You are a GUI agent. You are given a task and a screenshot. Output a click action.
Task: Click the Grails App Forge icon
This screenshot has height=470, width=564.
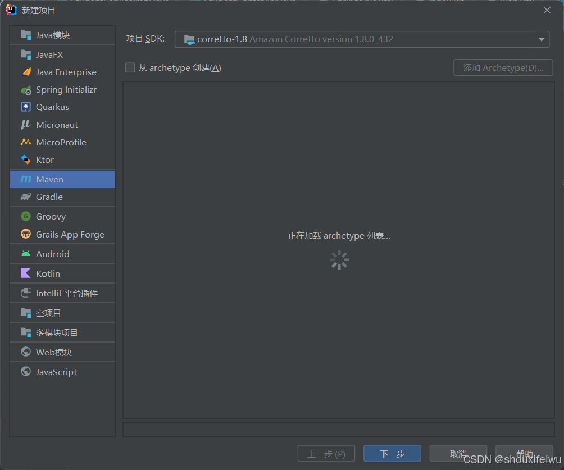pos(26,234)
